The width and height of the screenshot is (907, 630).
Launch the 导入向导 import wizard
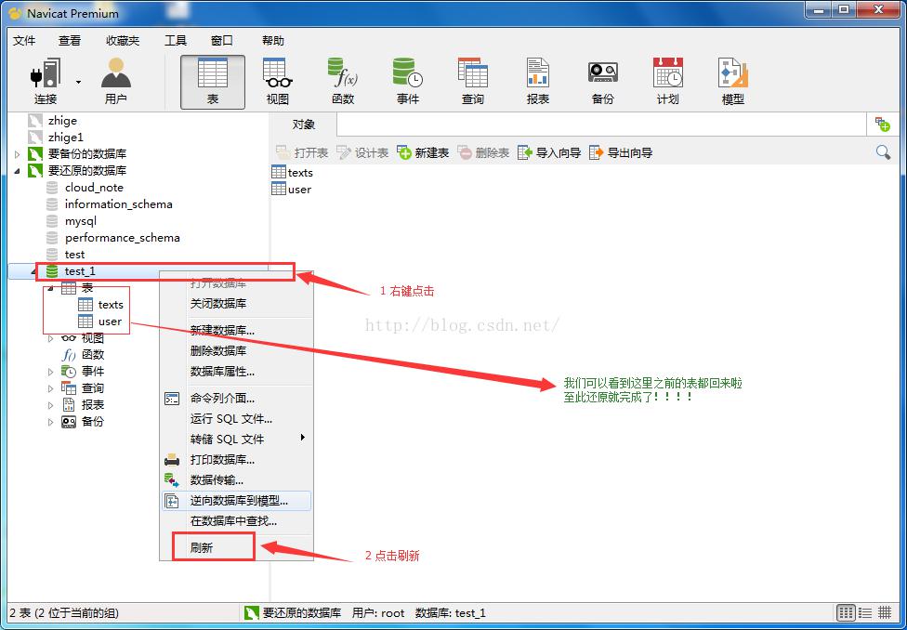[549, 152]
